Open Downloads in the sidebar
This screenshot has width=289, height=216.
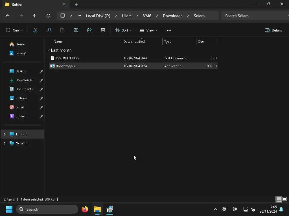24,80
